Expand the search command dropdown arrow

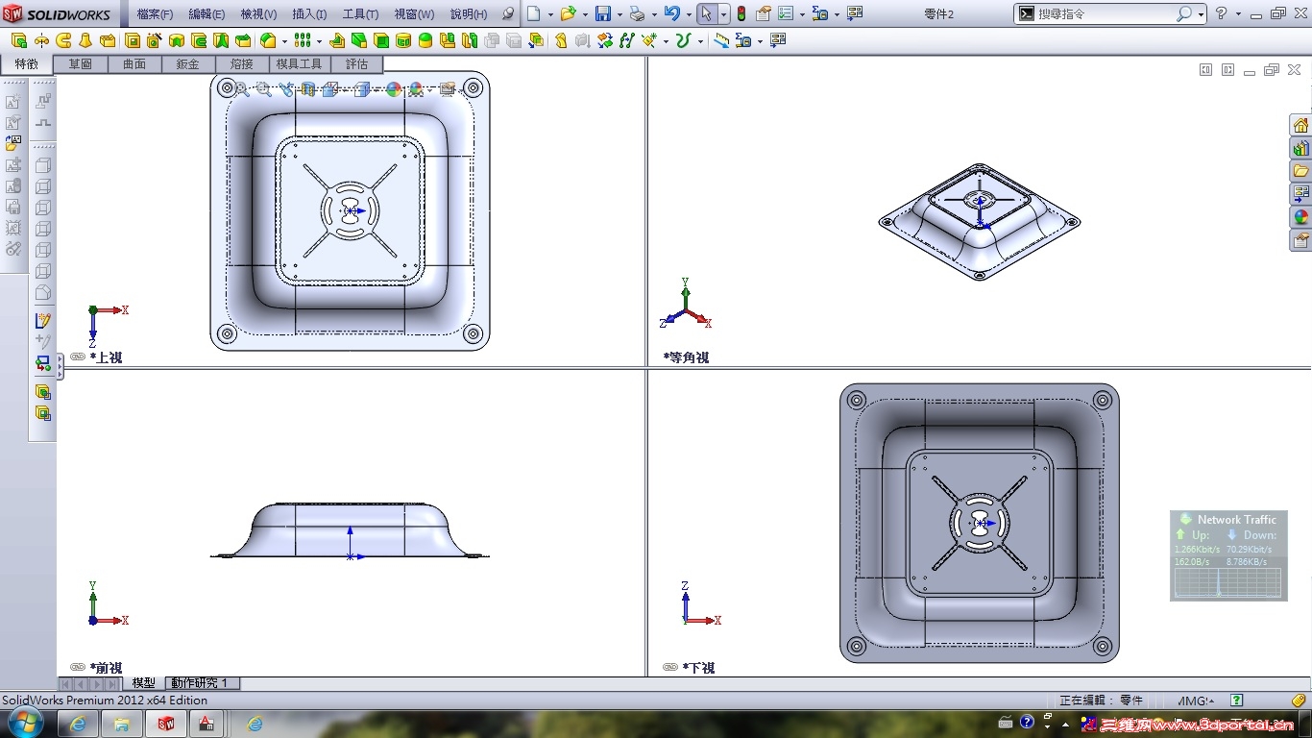pos(1201,14)
